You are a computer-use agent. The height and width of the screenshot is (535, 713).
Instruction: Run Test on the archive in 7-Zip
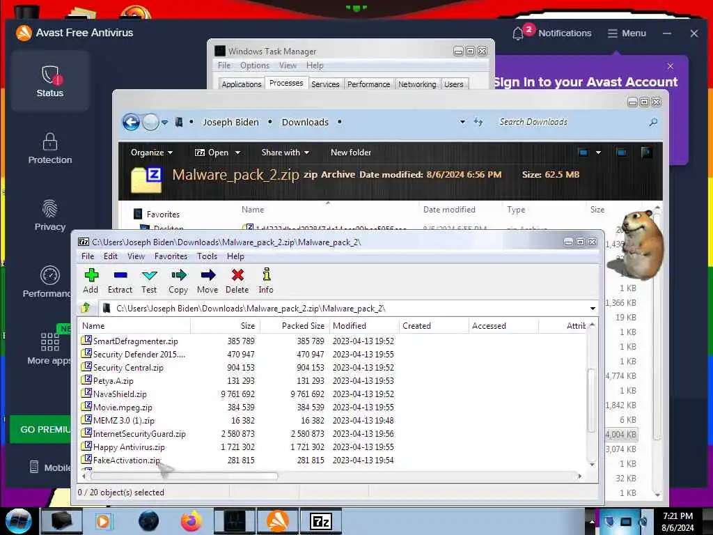[x=149, y=281]
